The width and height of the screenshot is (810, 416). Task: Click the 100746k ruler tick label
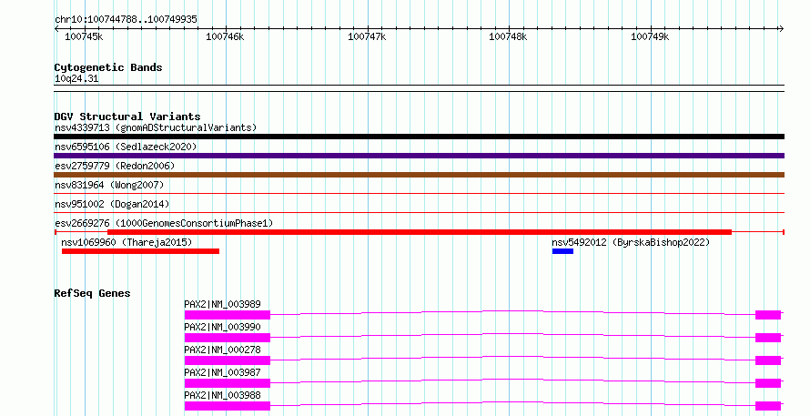(225, 36)
